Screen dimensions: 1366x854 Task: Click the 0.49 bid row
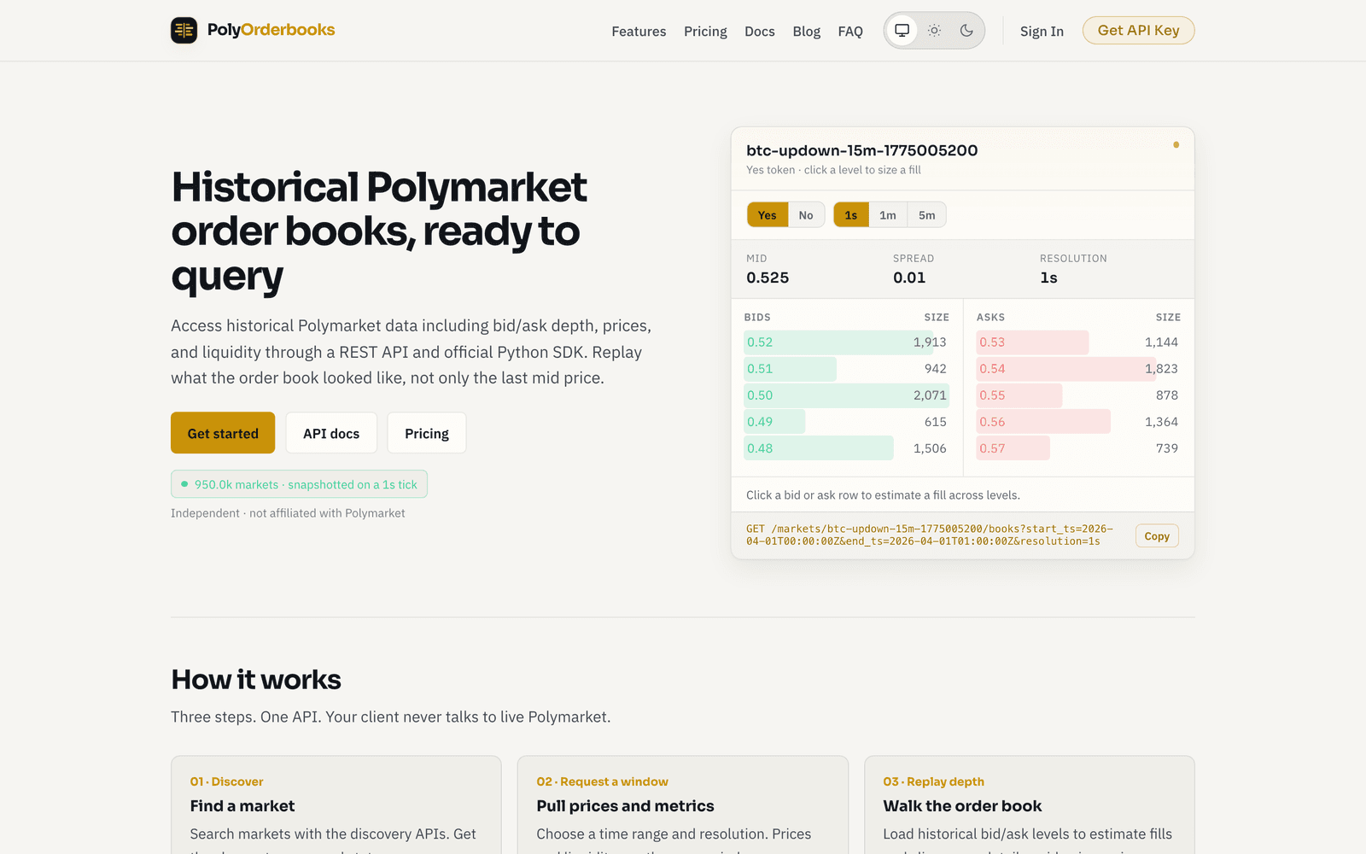pos(846,422)
